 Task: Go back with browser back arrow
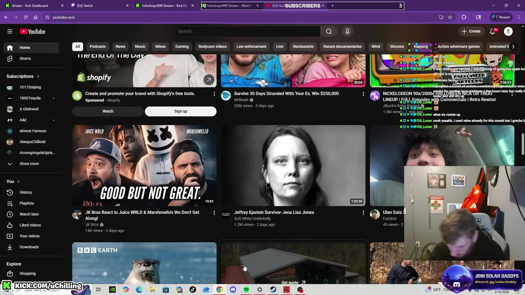6,17
